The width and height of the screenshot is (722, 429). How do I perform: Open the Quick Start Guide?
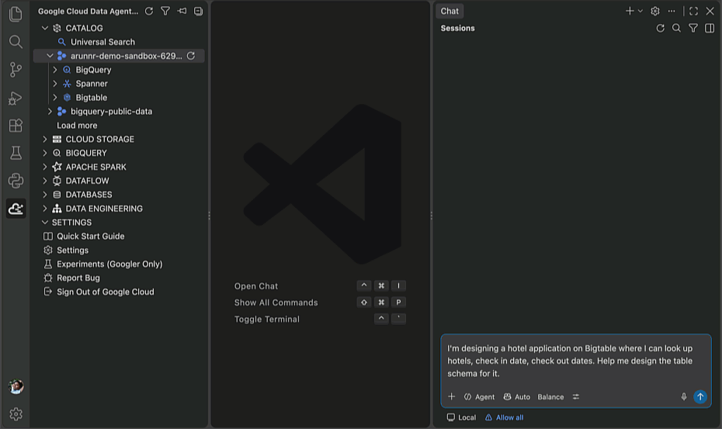click(x=90, y=236)
